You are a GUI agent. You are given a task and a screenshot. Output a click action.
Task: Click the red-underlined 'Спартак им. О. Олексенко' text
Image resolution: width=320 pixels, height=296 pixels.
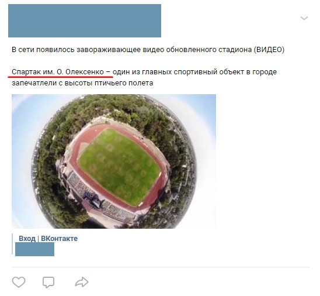tap(58, 72)
